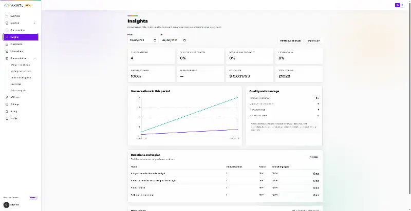Collapse the Documentation submenu chevron

[34, 58]
